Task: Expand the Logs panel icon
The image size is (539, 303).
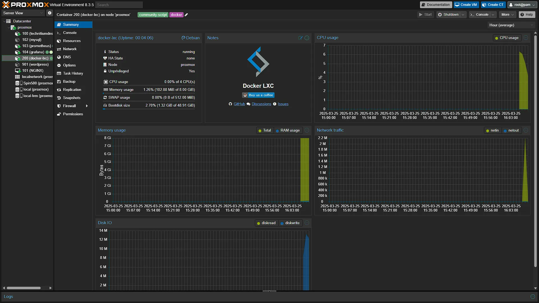Action: pyautogui.click(x=533, y=297)
